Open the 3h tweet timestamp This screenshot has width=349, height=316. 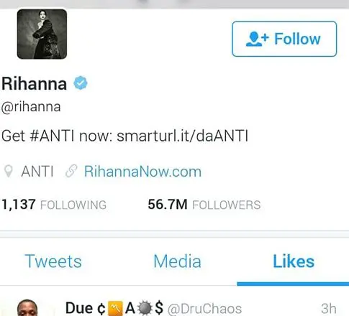pos(329,309)
